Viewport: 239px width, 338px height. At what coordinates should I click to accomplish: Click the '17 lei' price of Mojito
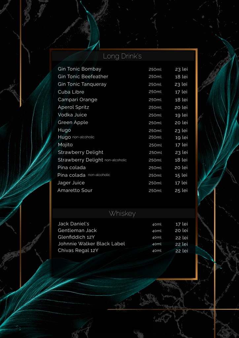pyautogui.click(x=182, y=145)
